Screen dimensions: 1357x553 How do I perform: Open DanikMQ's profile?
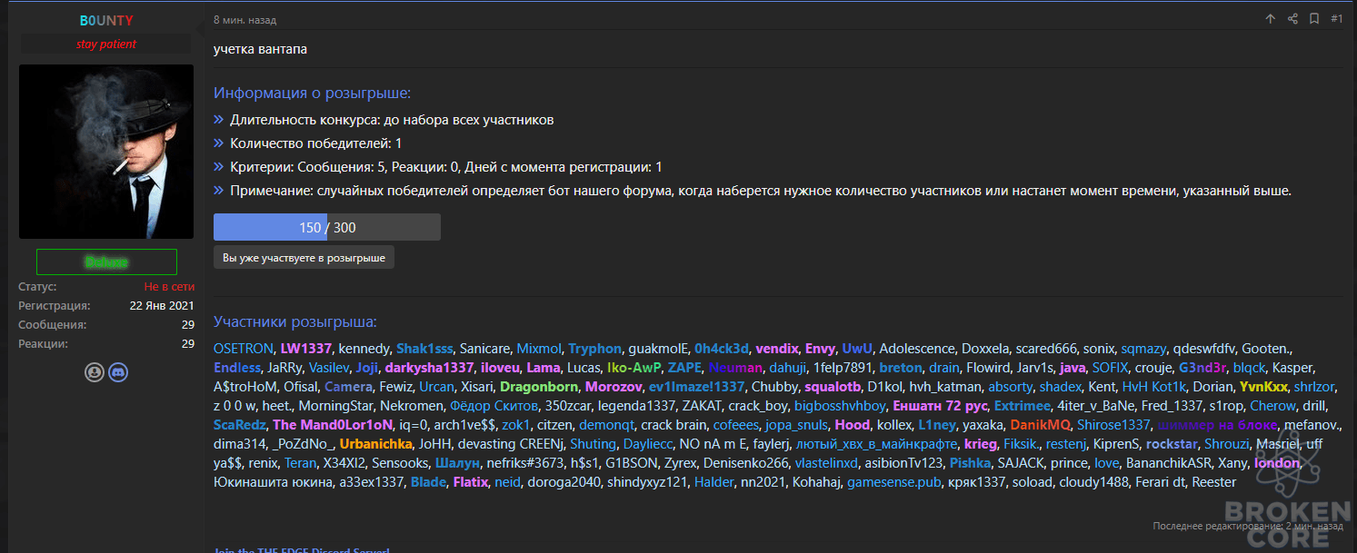[x=1043, y=425]
